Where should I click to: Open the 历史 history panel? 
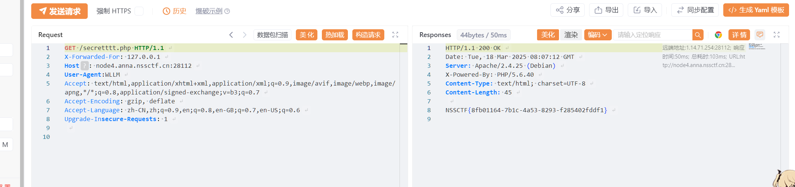click(174, 11)
